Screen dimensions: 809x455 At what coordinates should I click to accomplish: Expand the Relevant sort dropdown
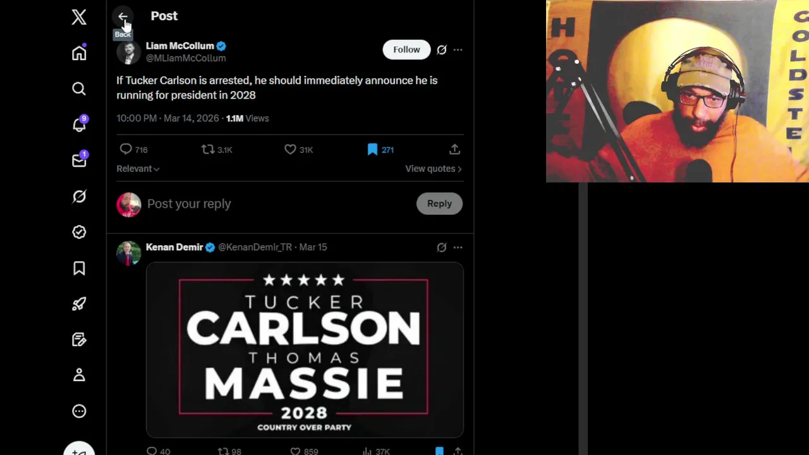(138, 169)
